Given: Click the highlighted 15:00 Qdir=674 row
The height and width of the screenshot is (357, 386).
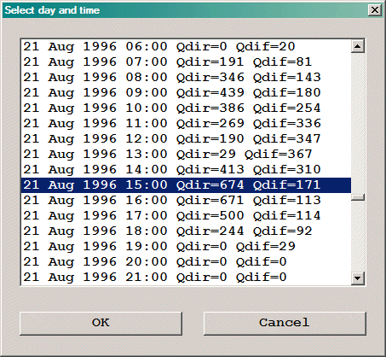Looking at the screenshot, I should click(187, 185).
